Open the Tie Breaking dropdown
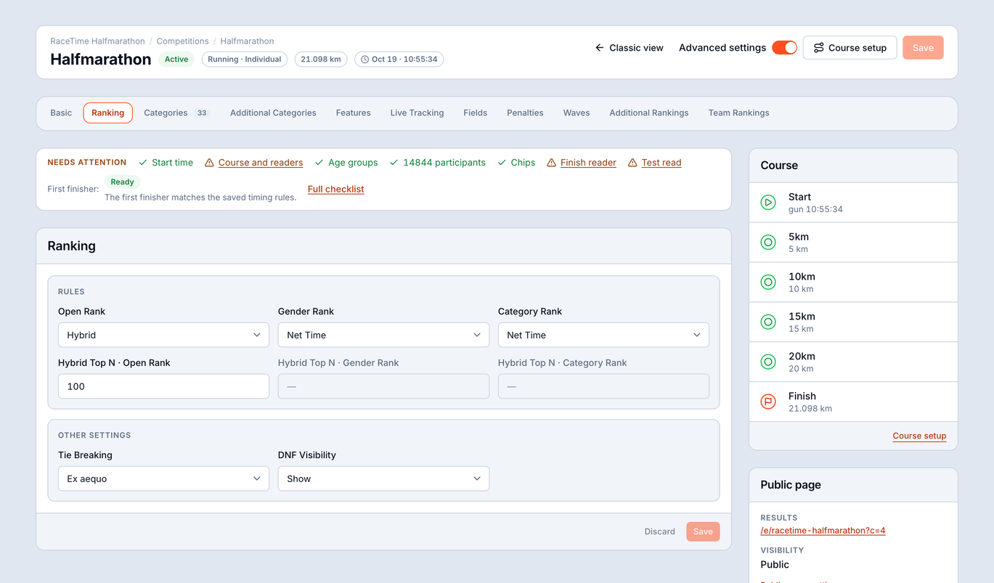Viewport: 994px width, 583px height. click(x=163, y=478)
